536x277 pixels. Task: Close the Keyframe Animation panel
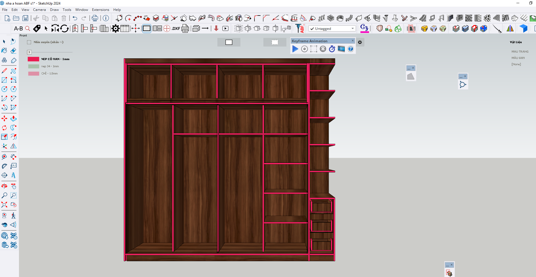(353, 41)
